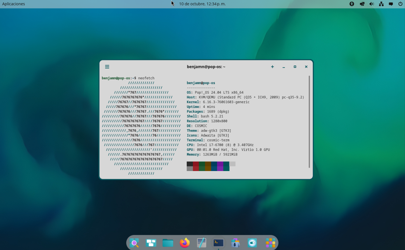Maximize the terminal window
The width and height of the screenshot is (405, 250).
pos(295,67)
